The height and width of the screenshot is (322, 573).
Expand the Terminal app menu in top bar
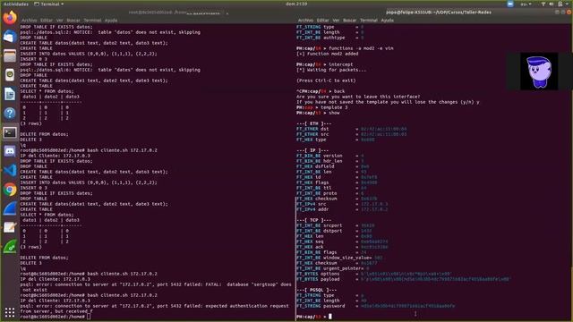[49, 4]
